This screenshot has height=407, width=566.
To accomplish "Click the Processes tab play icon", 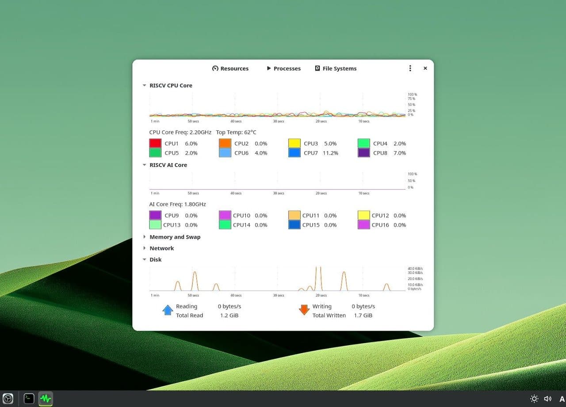I will pyautogui.click(x=269, y=68).
